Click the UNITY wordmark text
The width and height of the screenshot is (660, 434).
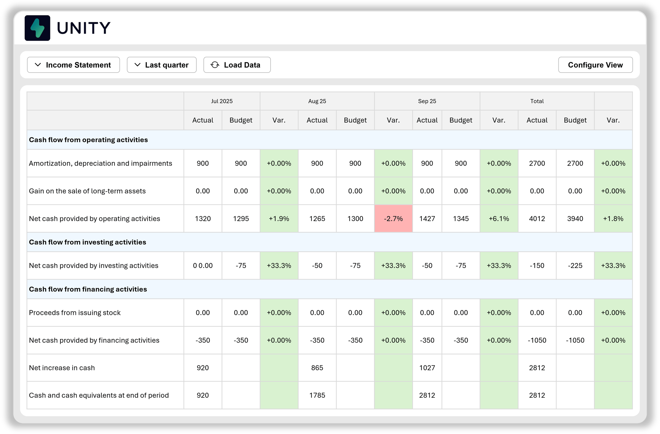(84, 28)
